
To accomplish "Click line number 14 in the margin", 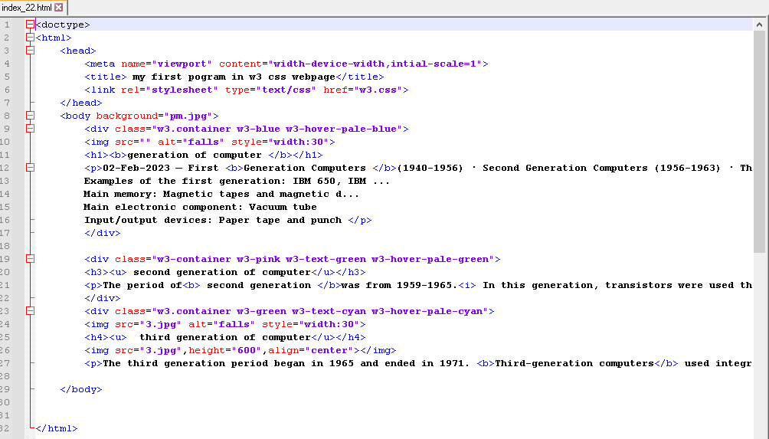I will 7,194.
